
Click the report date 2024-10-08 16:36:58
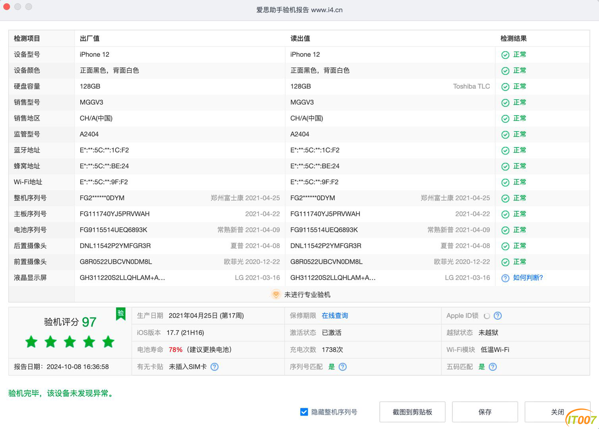click(77, 367)
